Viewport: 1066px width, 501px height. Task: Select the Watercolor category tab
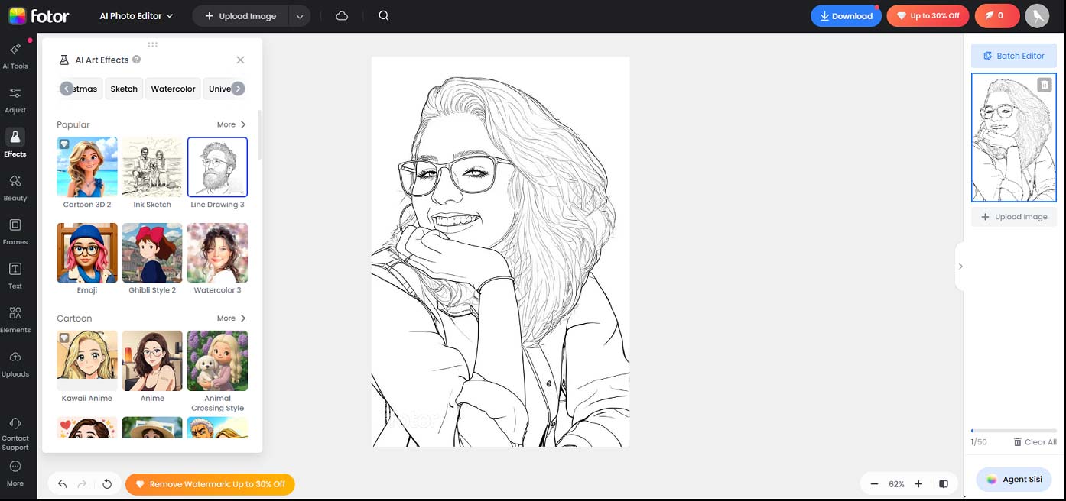coord(173,89)
